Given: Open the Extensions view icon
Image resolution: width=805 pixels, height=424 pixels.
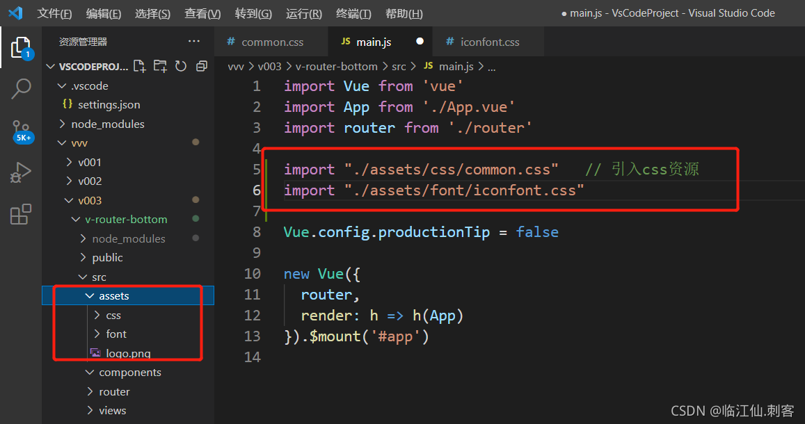Looking at the screenshot, I should [21, 214].
